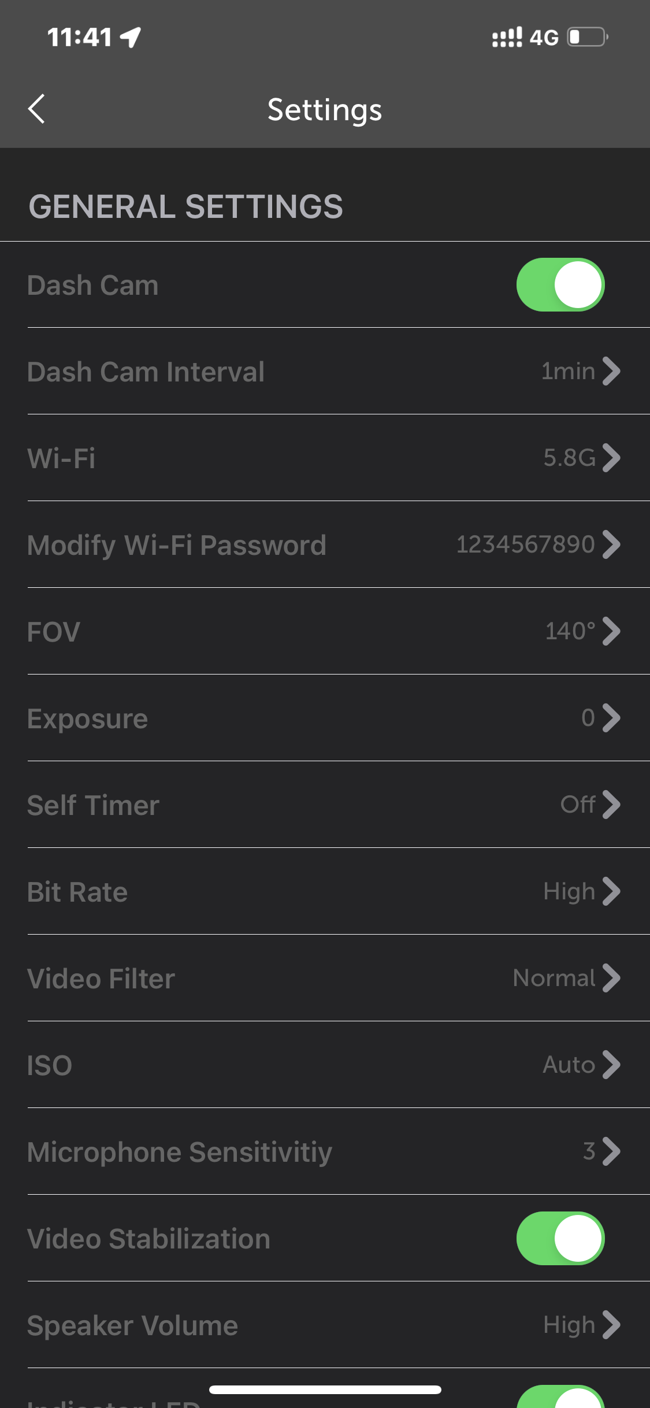Tap the Bit Rate chevron arrow
650x1408 pixels.
tap(611, 891)
